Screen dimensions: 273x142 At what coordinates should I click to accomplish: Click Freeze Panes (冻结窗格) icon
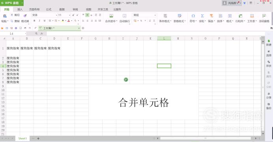[264, 16]
